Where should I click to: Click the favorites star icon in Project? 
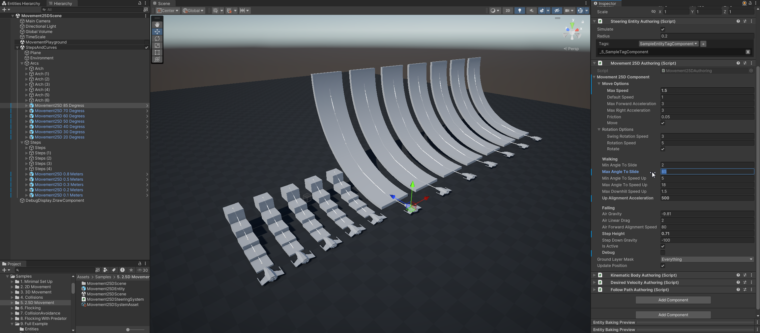(x=131, y=270)
